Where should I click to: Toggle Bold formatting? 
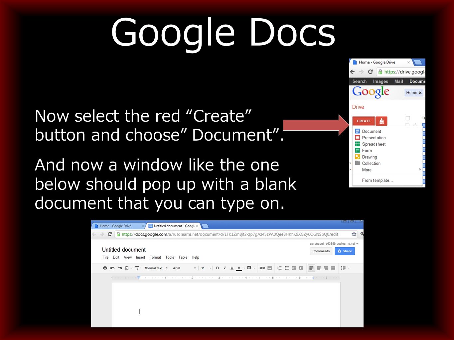point(218,268)
